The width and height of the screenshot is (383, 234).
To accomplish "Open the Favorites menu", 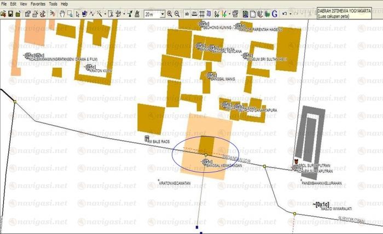I will point(38,4).
